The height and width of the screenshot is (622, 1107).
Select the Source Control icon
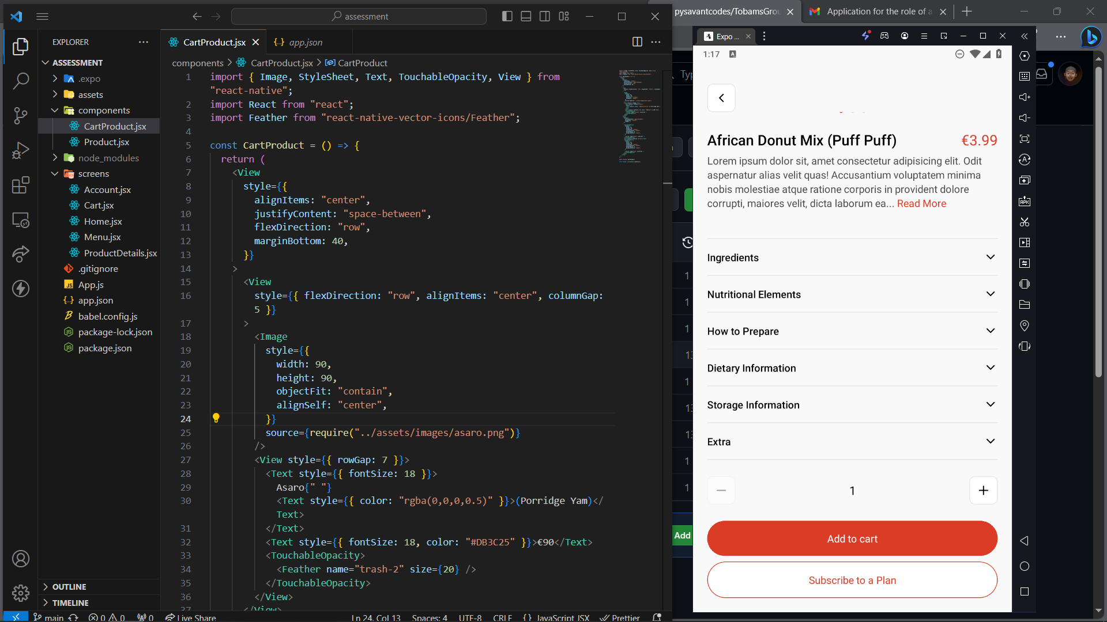[x=21, y=115]
